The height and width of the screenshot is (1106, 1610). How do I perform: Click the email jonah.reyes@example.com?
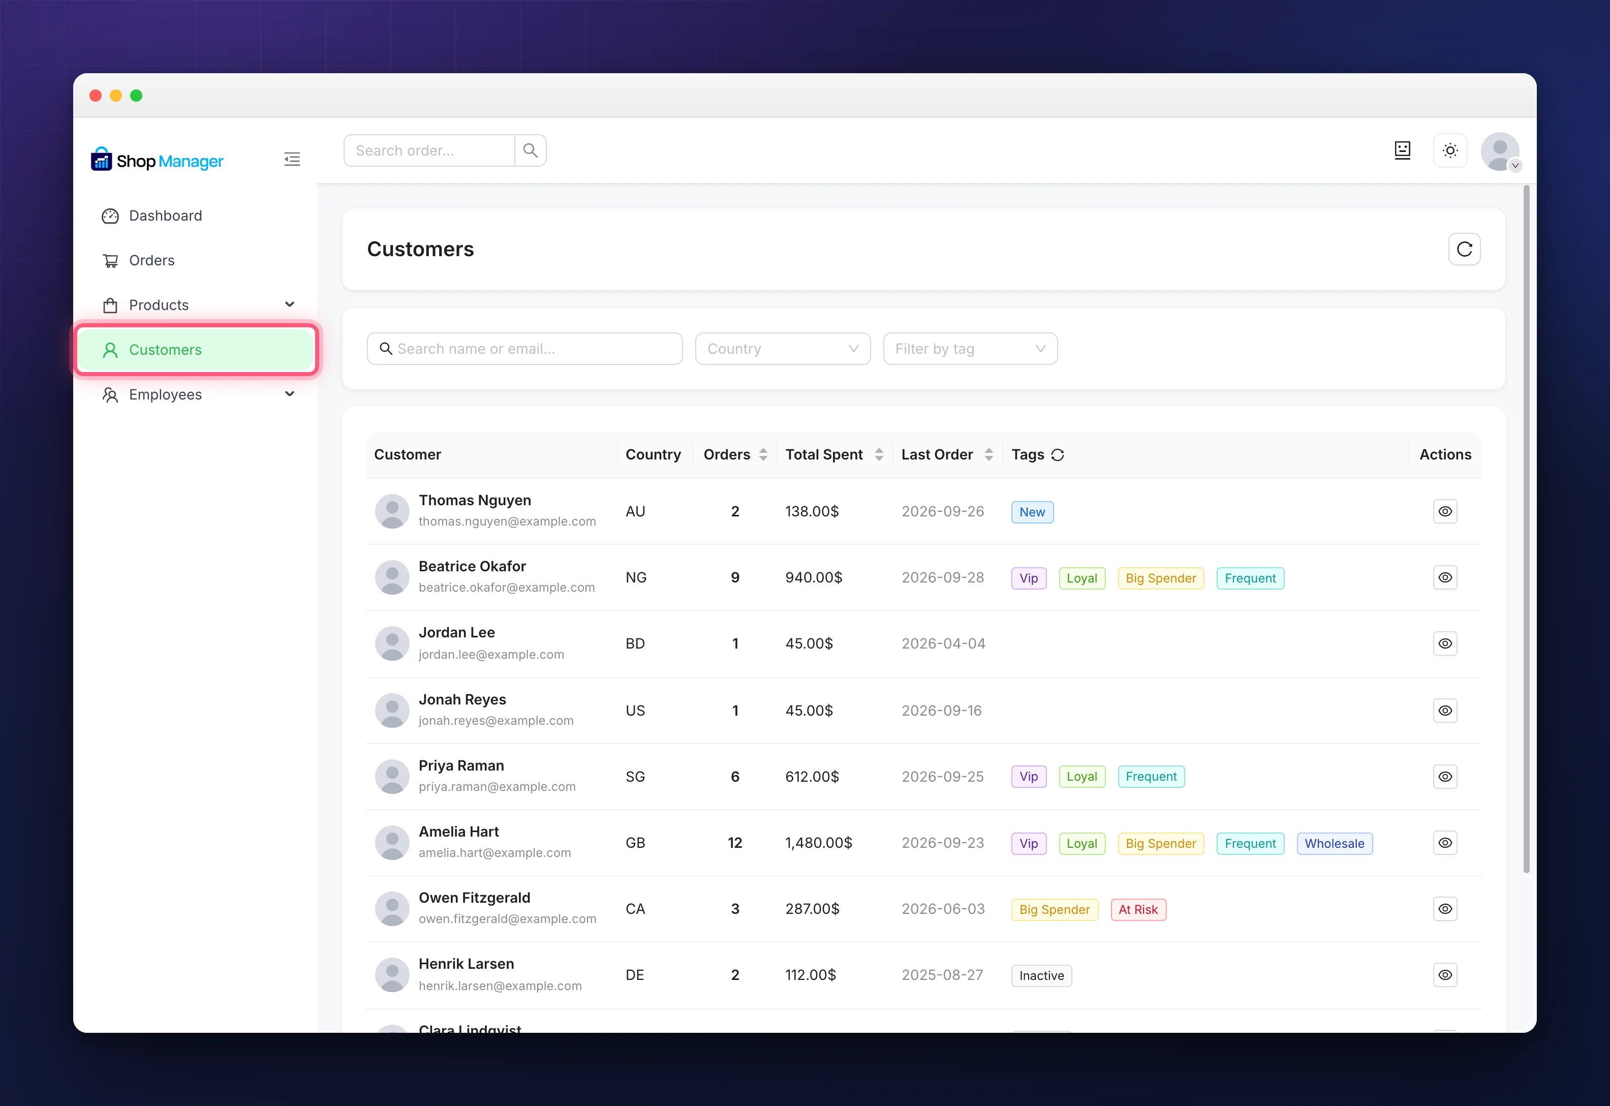click(496, 721)
